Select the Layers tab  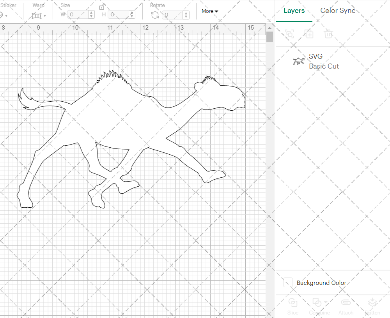tap(294, 11)
